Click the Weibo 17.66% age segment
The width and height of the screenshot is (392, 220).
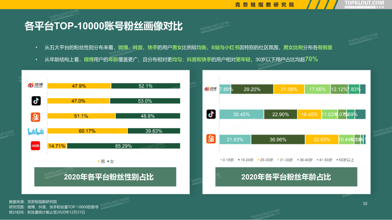pyautogui.click(x=318, y=89)
